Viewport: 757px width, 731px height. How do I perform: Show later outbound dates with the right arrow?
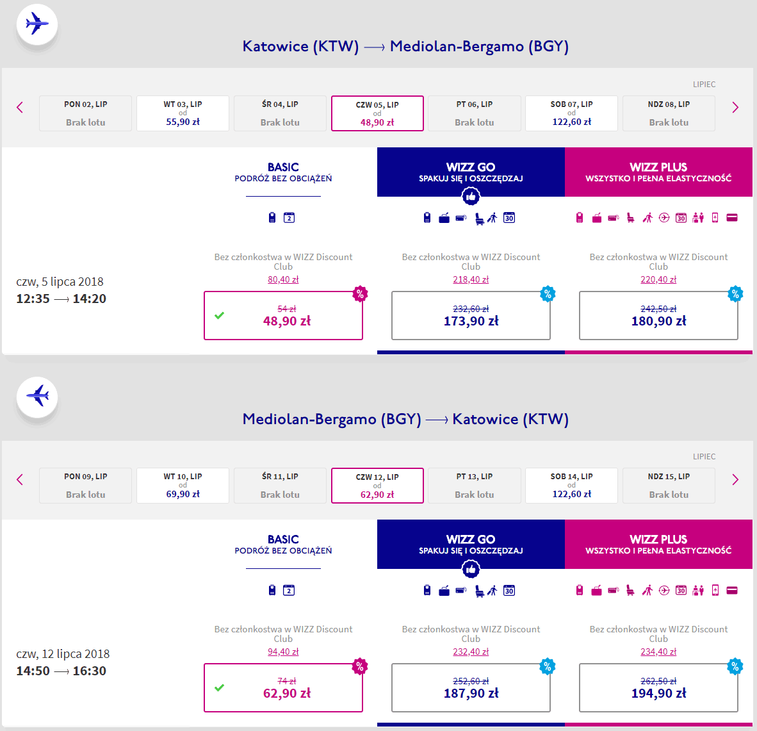point(735,108)
